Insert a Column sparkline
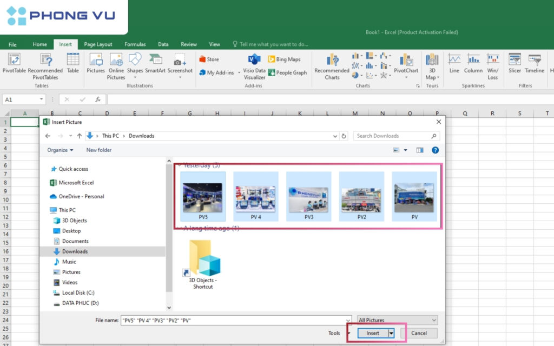Screen dimensions: 554x346 (473, 63)
